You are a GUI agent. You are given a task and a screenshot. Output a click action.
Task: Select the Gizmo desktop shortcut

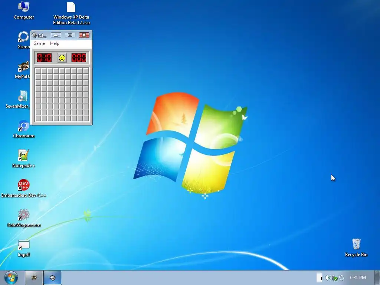click(x=23, y=40)
